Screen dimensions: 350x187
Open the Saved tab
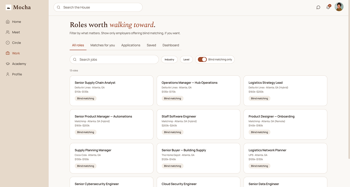tap(151, 45)
